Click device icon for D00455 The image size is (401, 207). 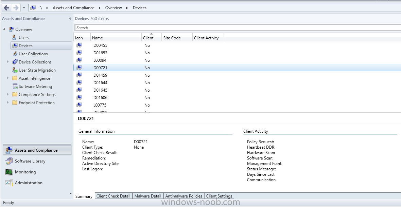[x=79, y=45]
